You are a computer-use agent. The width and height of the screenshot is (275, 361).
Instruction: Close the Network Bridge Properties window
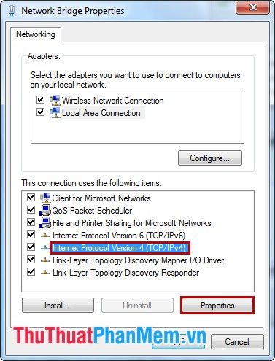[253, 7]
